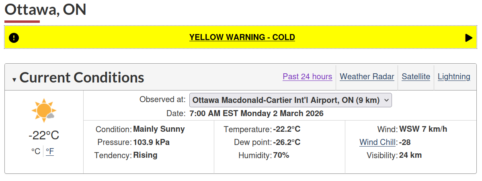Image resolution: width=482 pixels, height=181 pixels.
Task: Click the mainly sunny weather icon
Action: pyautogui.click(x=43, y=111)
